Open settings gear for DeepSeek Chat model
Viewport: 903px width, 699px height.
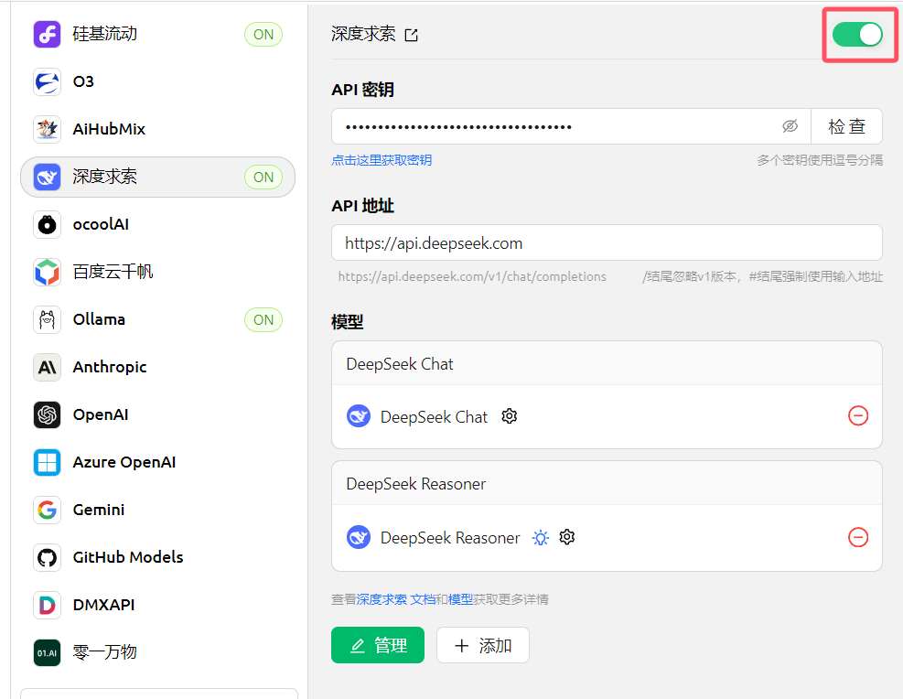click(x=509, y=415)
